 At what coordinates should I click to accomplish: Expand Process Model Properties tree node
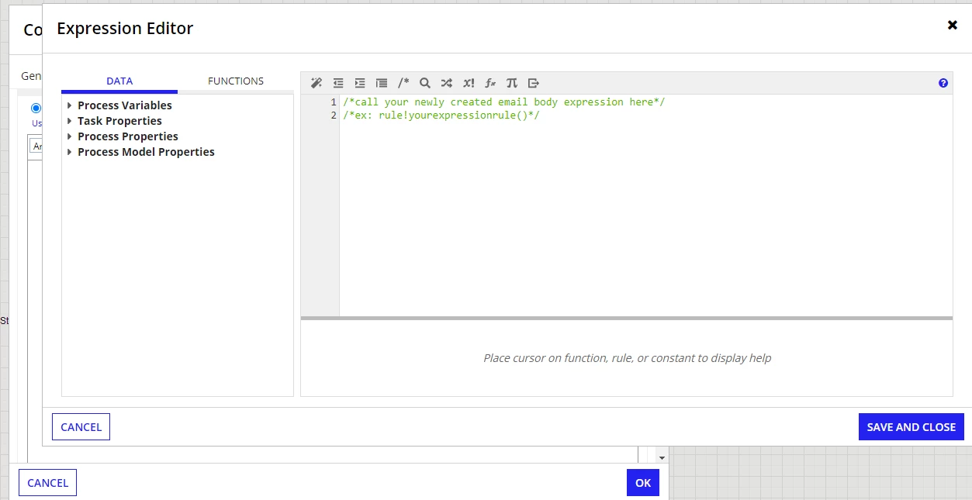point(70,152)
